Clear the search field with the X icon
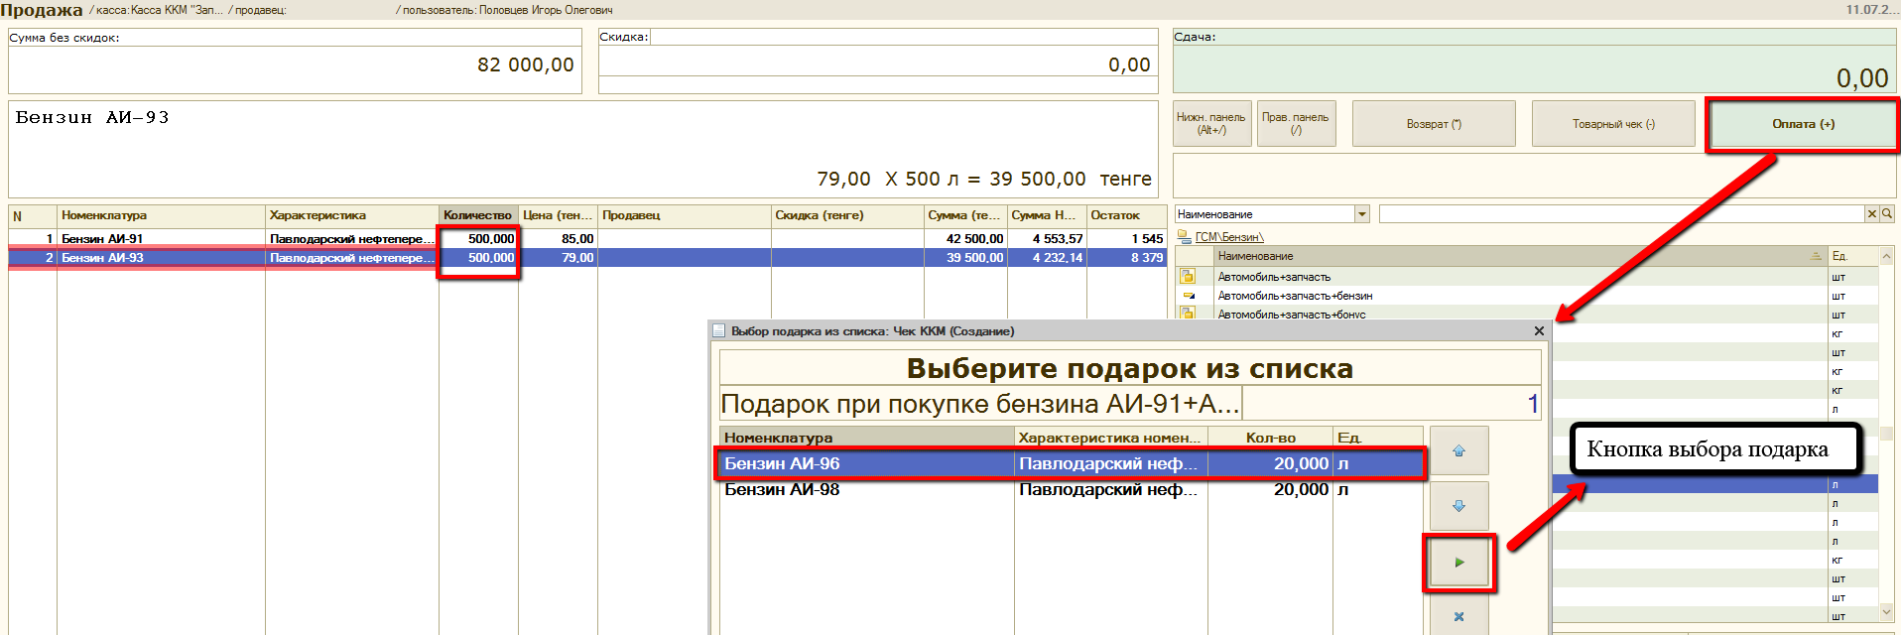The width and height of the screenshot is (1901, 635). (1871, 213)
